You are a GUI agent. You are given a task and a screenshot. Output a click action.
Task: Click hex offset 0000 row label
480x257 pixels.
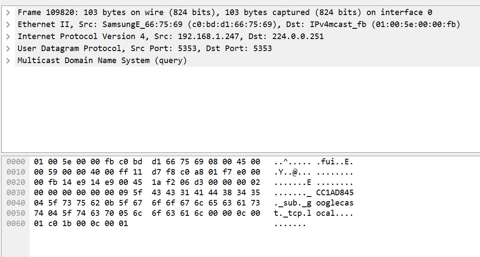pyautogui.click(x=15, y=162)
